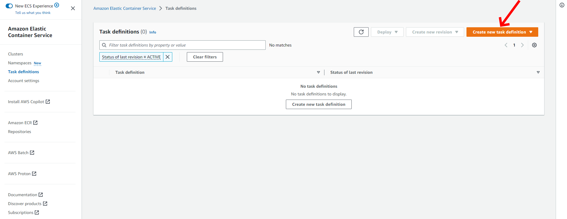Open Discover products external link
This screenshot has height=219, width=567.
click(x=28, y=204)
